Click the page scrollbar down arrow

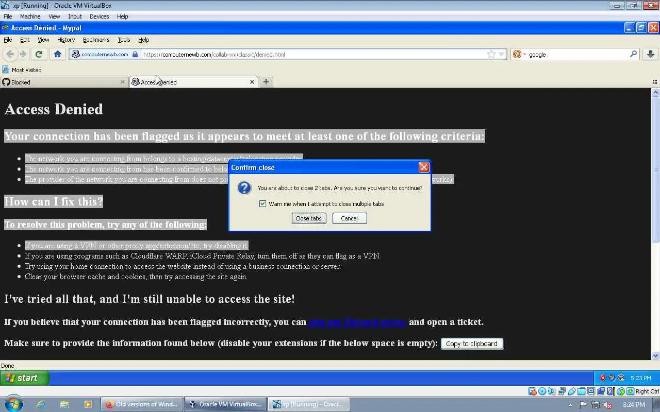[x=655, y=355]
